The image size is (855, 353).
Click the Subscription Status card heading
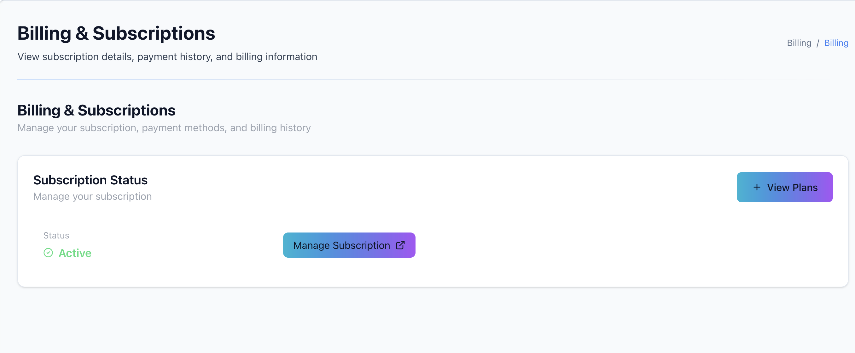(90, 180)
